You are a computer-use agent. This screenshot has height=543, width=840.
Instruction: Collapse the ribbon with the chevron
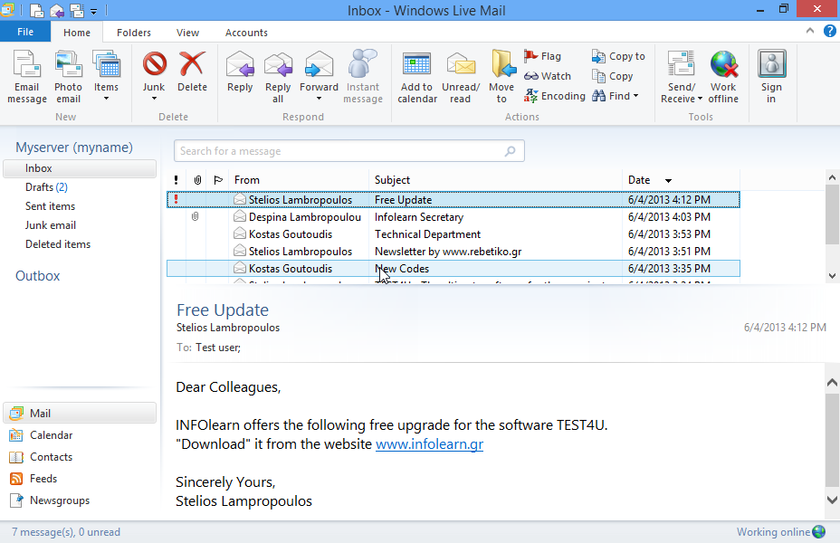[x=809, y=31]
